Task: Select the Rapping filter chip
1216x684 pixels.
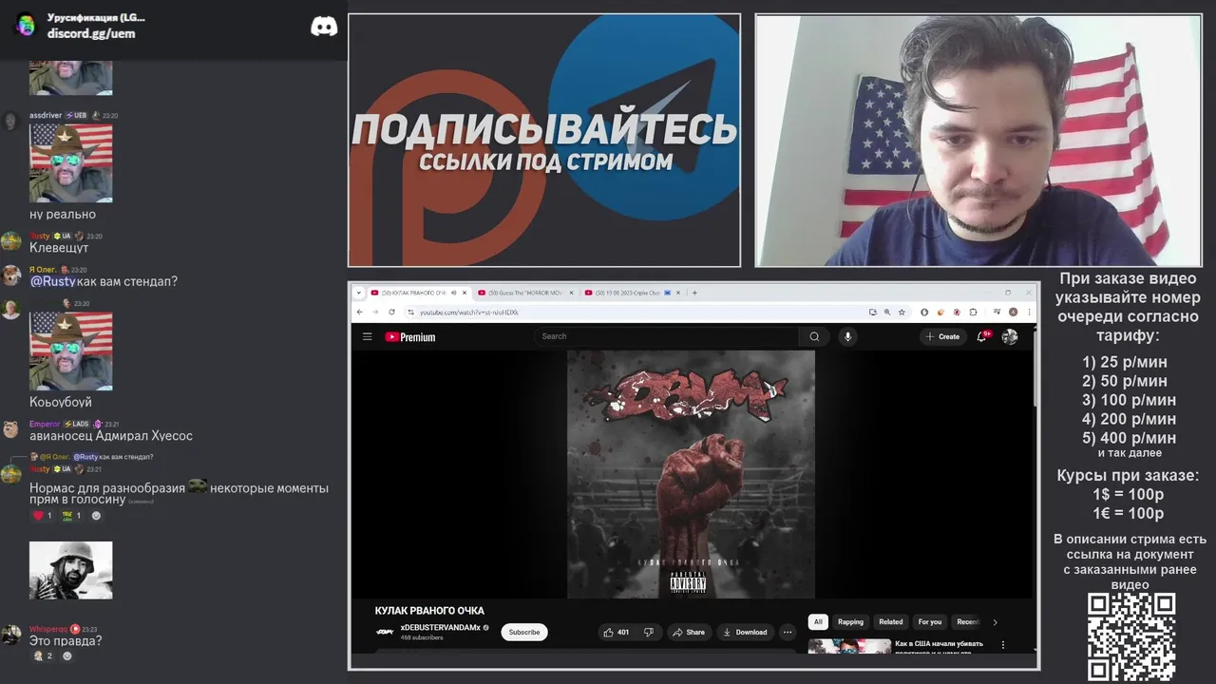Action: point(850,622)
